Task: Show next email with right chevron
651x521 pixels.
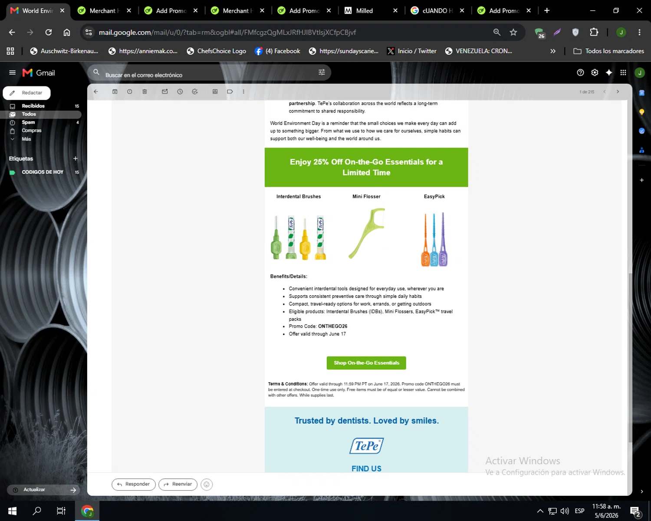Action: click(x=618, y=92)
